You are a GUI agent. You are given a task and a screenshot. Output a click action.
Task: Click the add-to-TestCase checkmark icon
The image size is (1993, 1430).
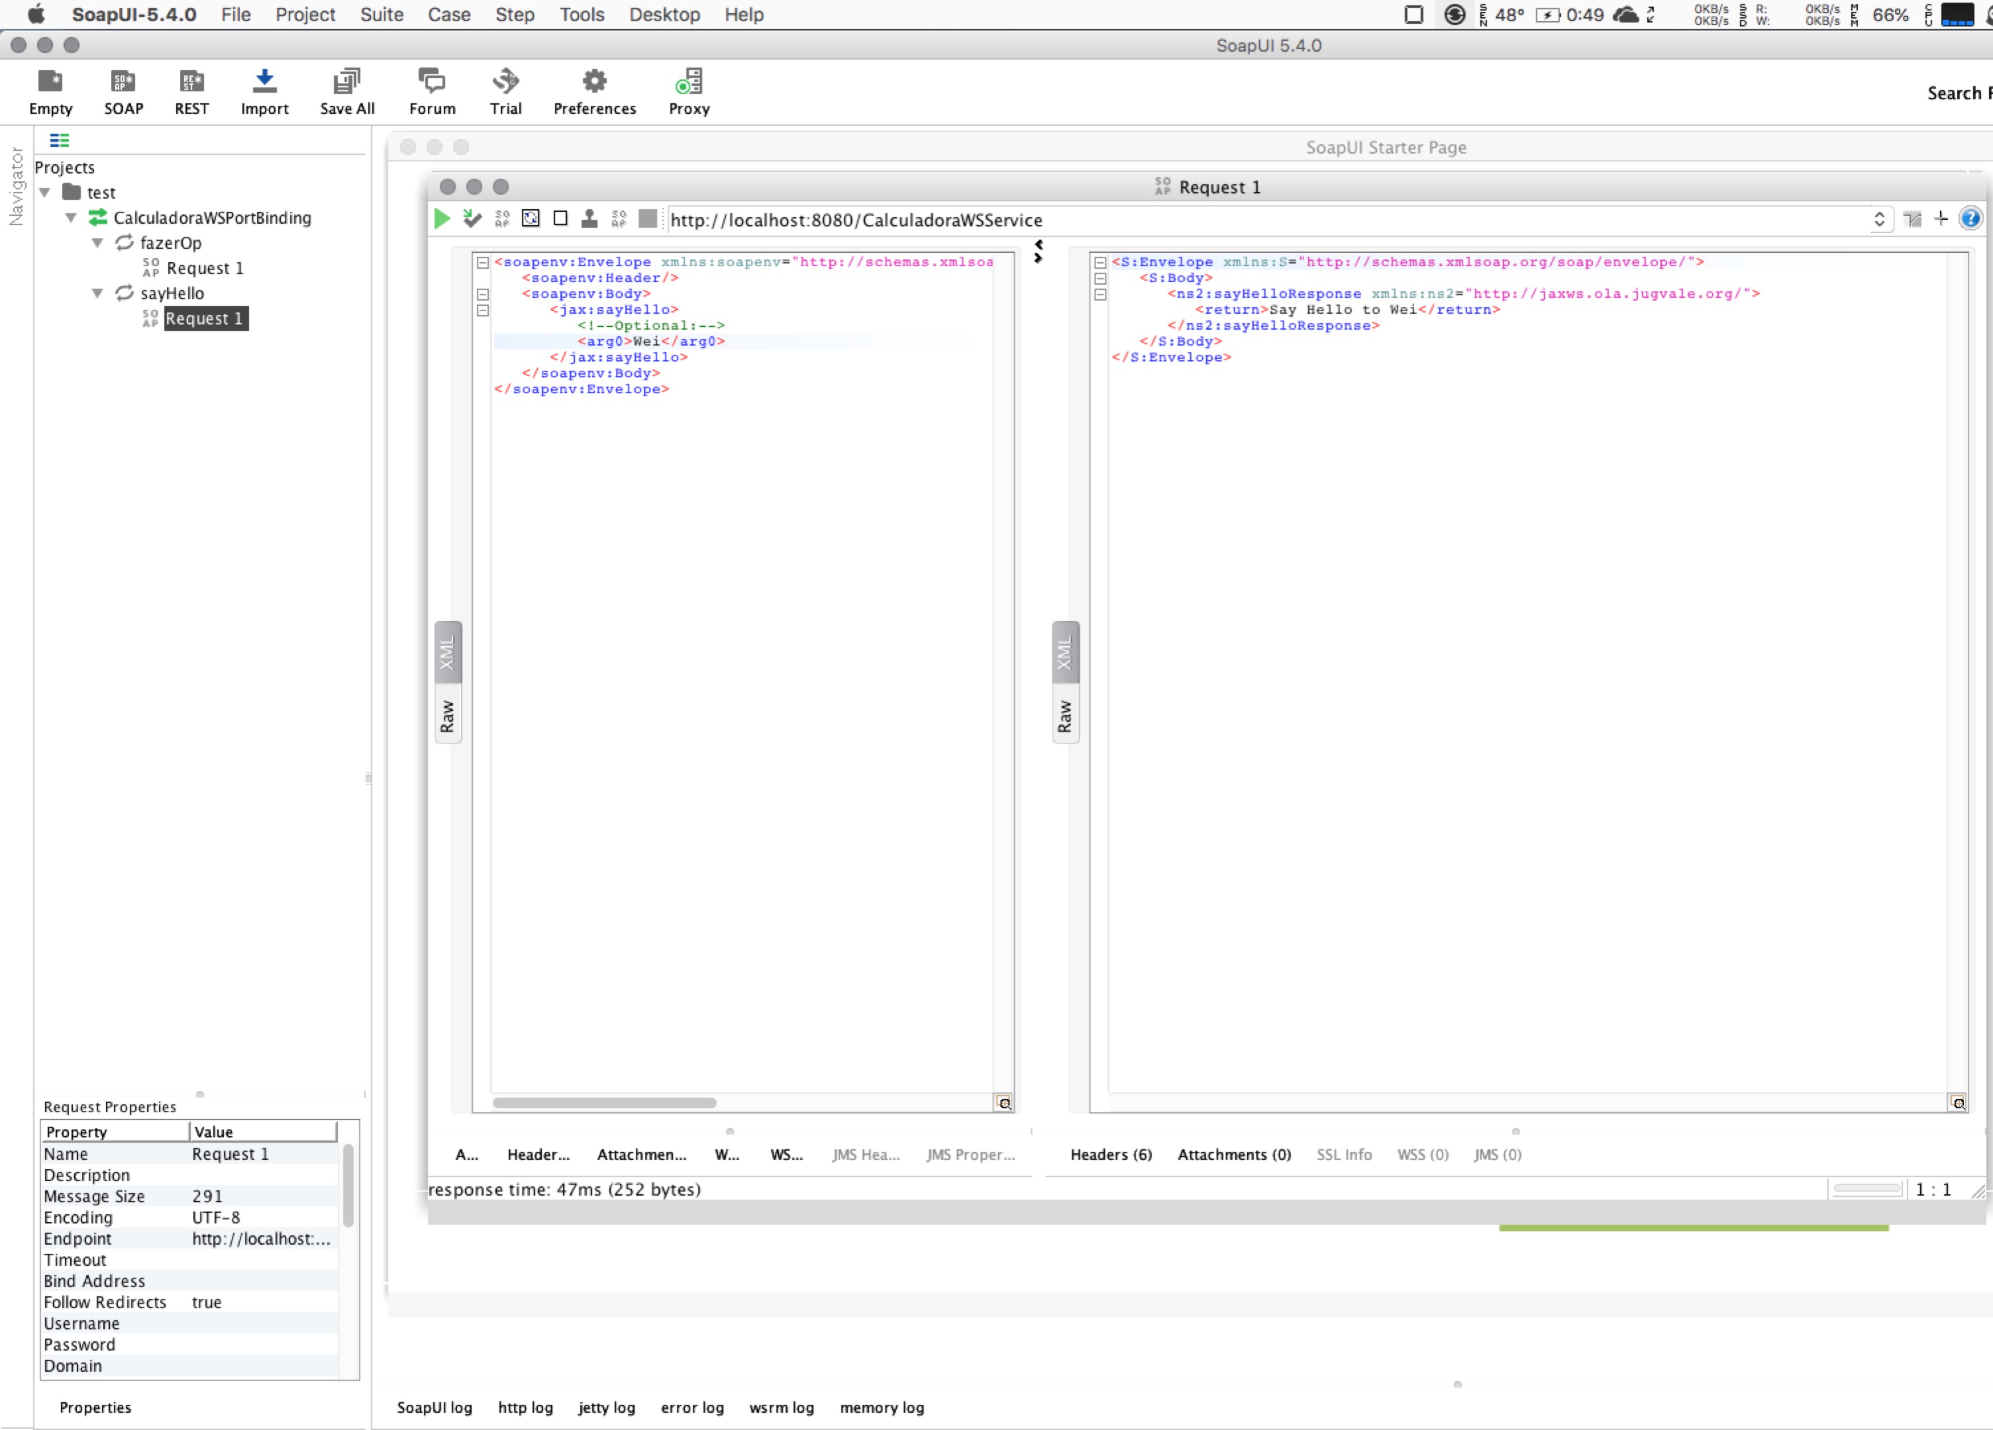(x=472, y=218)
